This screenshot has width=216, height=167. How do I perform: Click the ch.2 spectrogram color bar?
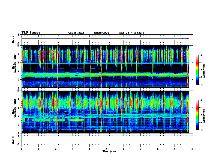pos(197,115)
